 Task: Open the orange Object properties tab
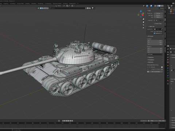pyautogui.click(x=168, y=65)
